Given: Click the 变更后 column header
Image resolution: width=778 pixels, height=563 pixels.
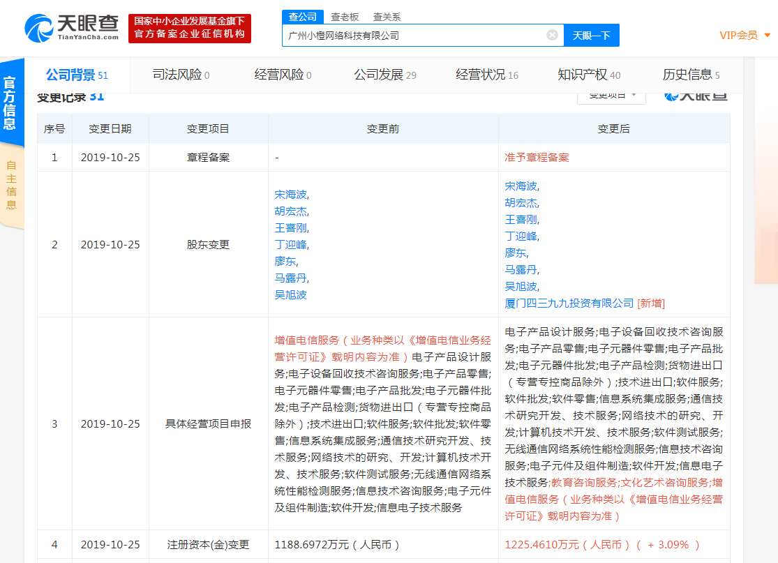Looking at the screenshot, I should click(x=614, y=129).
